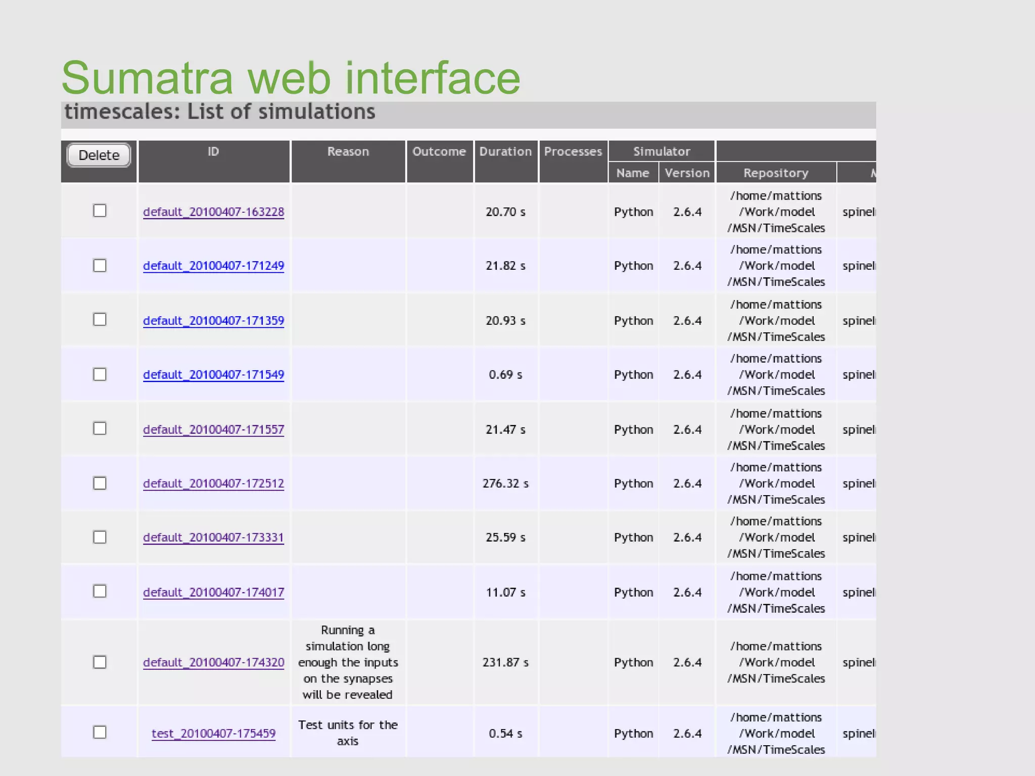Click the Repository column header
Viewport: 1035px width, 776px height.
click(776, 173)
